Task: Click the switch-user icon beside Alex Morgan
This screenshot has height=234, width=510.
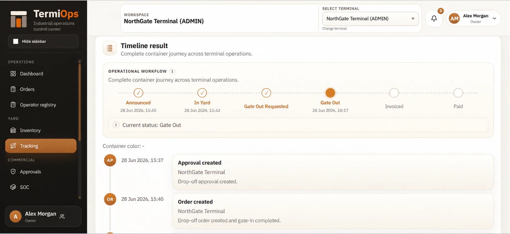Action: [62, 216]
